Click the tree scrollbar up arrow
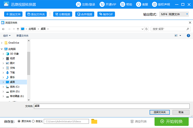 click(29, 41)
